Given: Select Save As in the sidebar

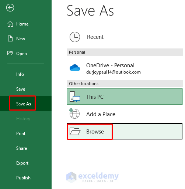Looking at the screenshot, I should (26, 104).
